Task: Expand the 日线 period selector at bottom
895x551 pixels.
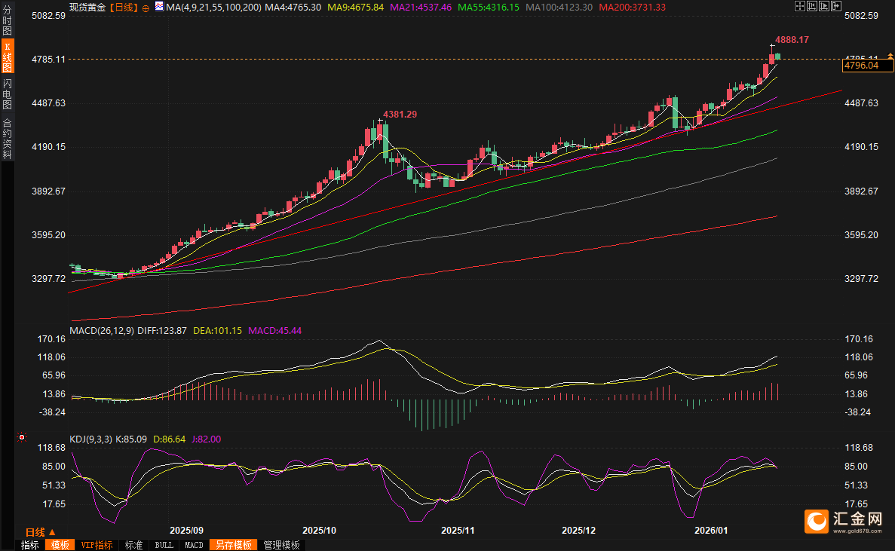Action: [41, 531]
